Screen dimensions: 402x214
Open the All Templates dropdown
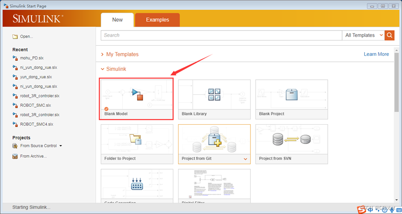click(x=363, y=35)
